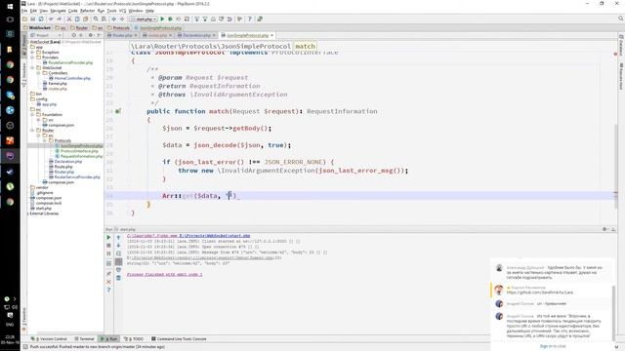Close the Run tab with red X icon

tap(108, 282)
